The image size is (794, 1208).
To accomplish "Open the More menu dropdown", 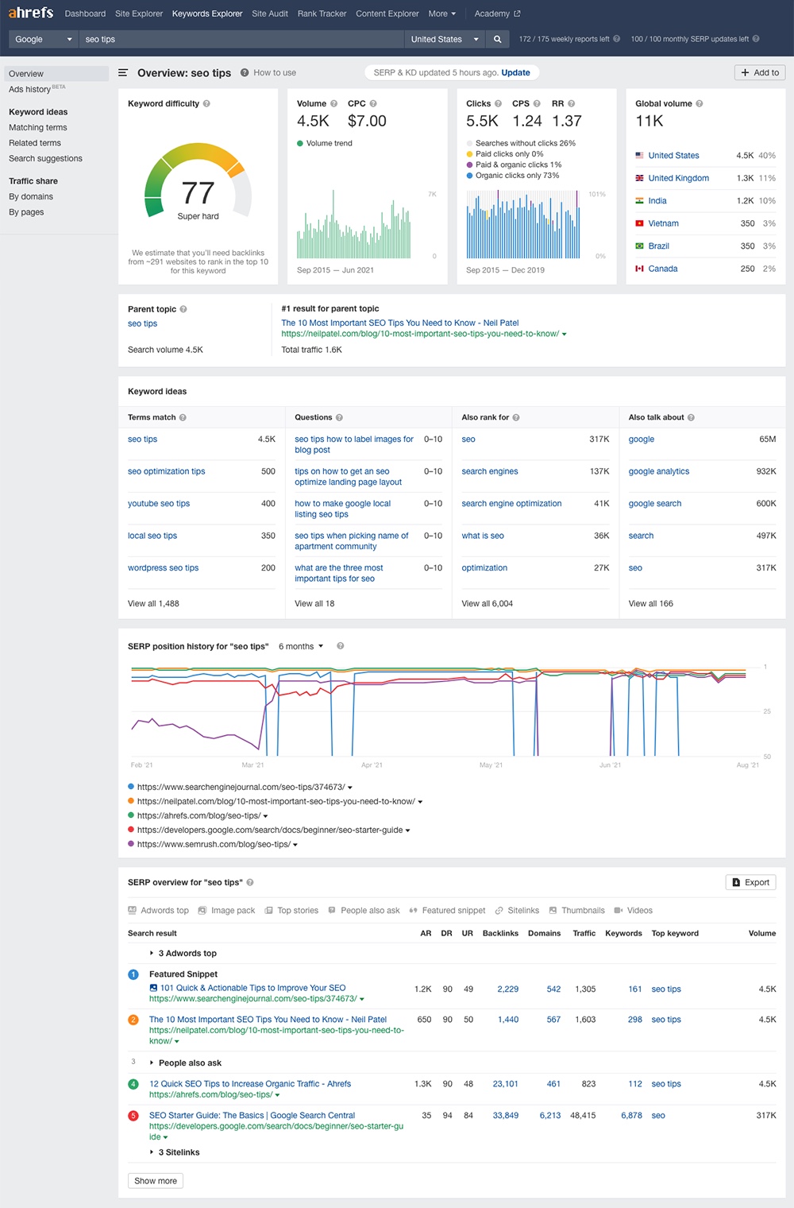I will (x=442, y=14).
